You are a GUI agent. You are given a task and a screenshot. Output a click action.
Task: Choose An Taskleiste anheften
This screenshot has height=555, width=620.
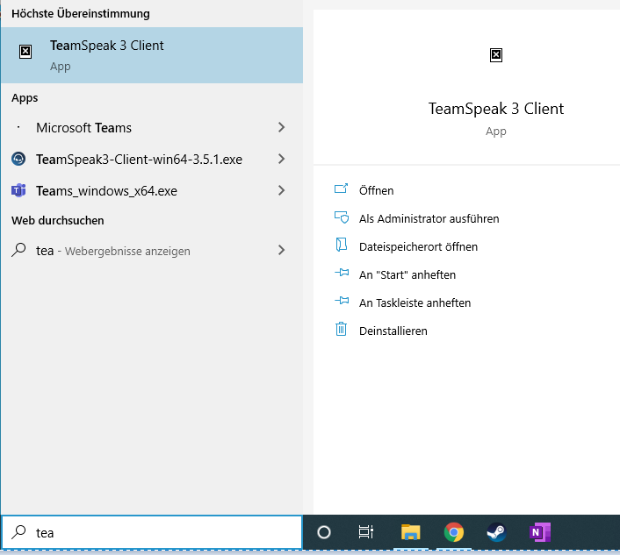[415, 302]
